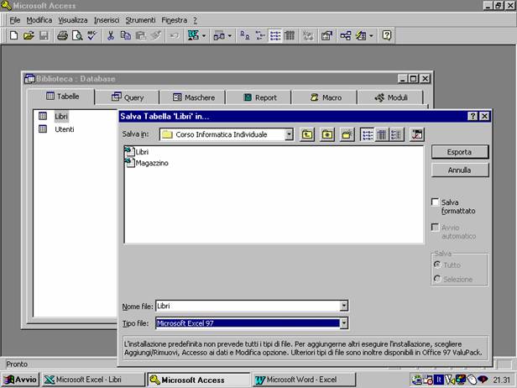This screenshot has width=517, height=388.
Task: Run the Spelling check ABC icon
Action: [92, 35]
